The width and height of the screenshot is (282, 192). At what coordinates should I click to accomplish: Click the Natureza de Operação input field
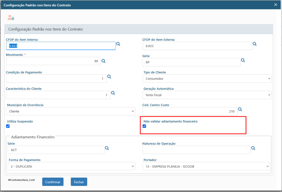[196, 150]
